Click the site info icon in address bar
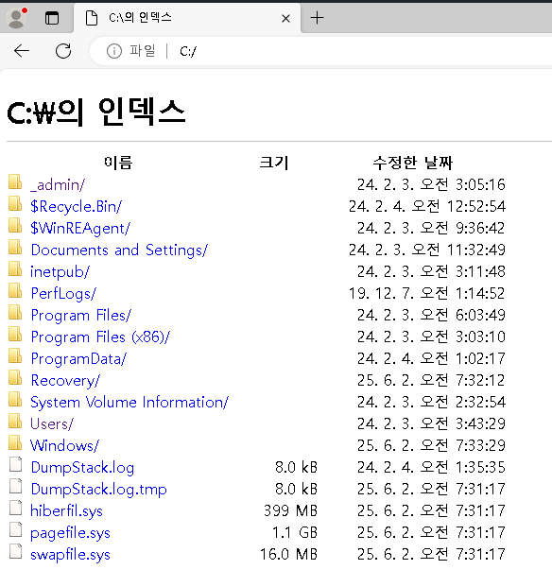 point(114,51)
